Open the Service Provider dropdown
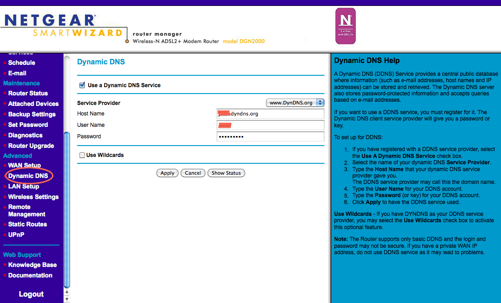 click(x=295, y=103)
